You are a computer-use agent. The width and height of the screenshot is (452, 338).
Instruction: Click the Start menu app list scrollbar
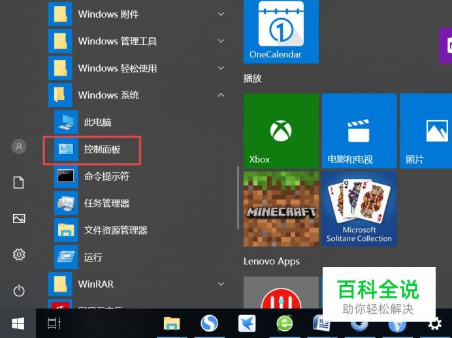tap(238, 198)
